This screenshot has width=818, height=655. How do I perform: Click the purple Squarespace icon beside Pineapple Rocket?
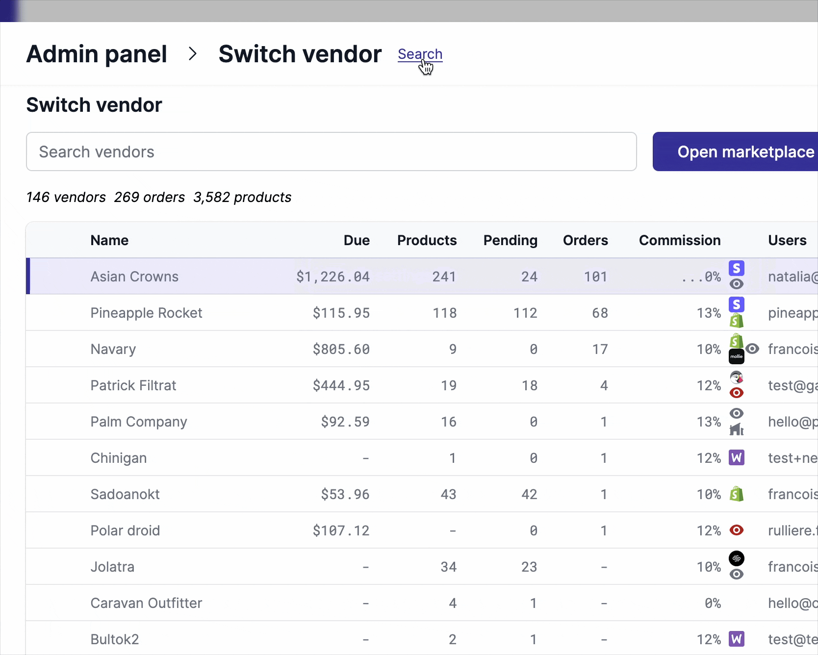[737, 304]
